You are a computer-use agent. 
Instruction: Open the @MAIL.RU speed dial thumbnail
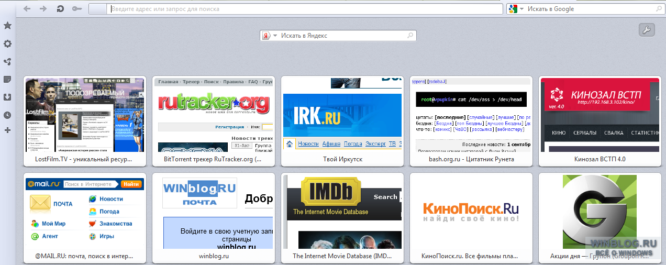pos(85,212)
